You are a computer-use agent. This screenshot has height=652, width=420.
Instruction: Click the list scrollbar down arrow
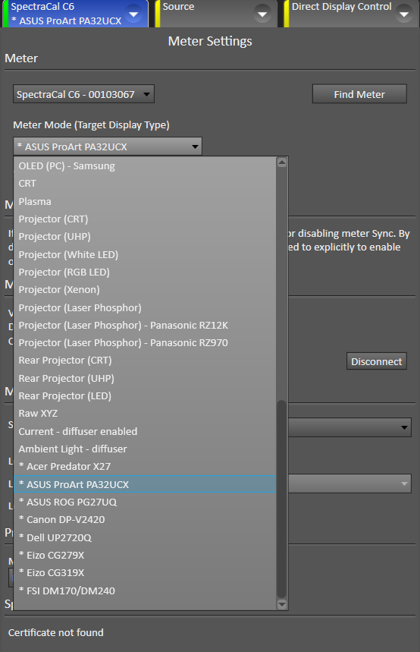[x=282, y=604]
